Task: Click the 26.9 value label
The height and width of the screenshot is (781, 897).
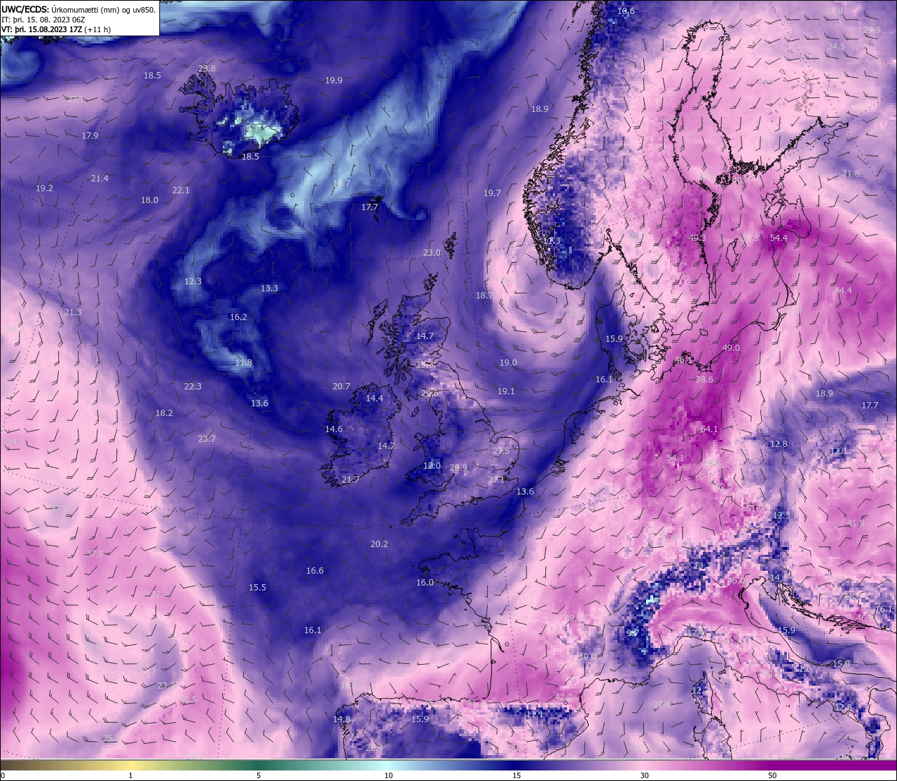Action: pyautogui.click(x=458, y=468)
